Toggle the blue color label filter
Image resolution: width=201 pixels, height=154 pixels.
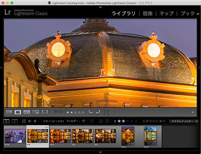154,121
